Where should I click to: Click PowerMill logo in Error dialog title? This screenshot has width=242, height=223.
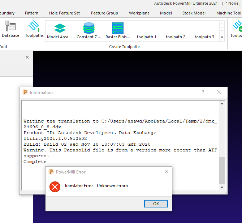pyautogui.click(x=51, y=172)
